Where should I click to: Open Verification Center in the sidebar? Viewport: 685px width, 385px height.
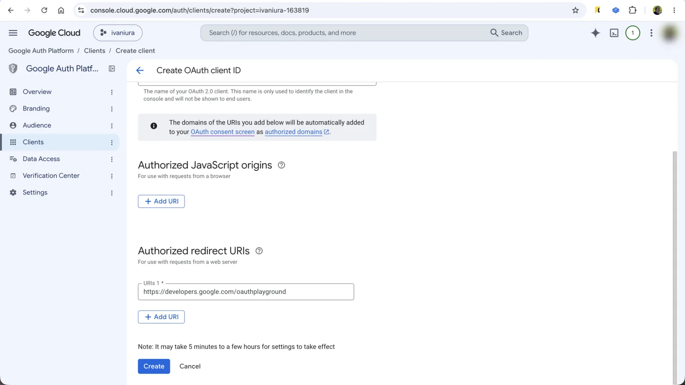(x=60, y=176)
